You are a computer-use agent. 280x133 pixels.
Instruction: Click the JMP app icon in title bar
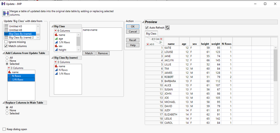3,4
